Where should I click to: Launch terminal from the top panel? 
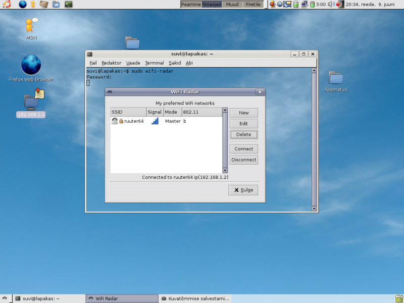click(x=68, y=4)
